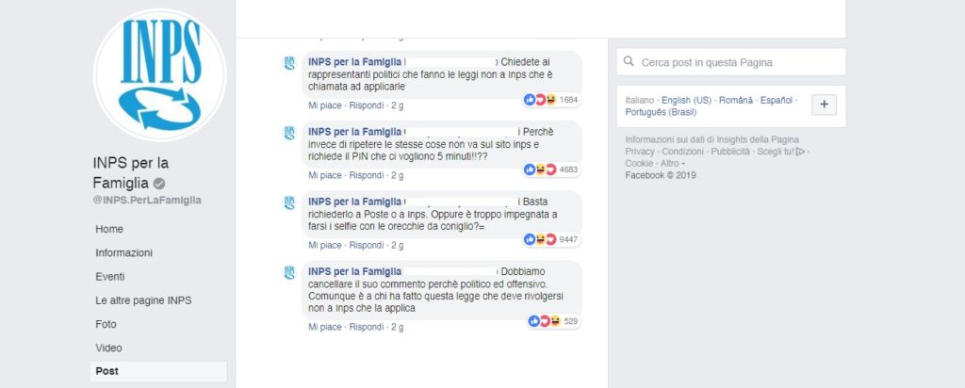965x388 pixels.
Task: Open the Informazioni section
Action: click(123, 252)
